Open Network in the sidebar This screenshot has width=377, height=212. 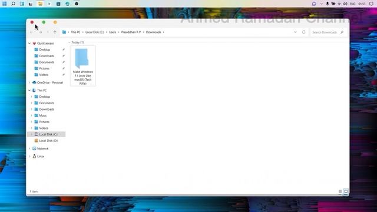(42, 148)
